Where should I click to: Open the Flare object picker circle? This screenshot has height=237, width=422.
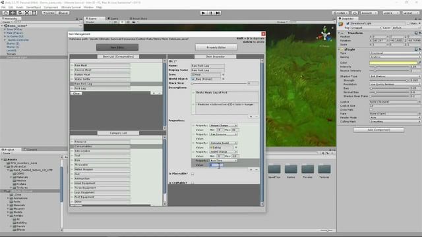pyautogui.click(x=419, y=114)
